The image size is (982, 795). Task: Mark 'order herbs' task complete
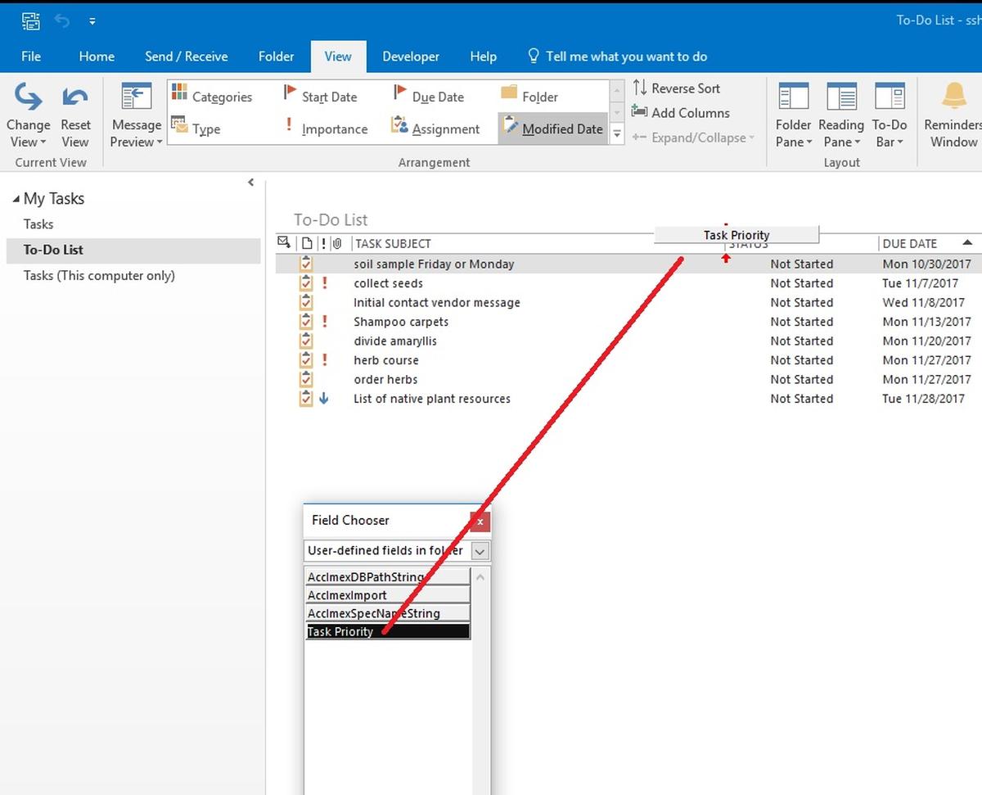click(x=306, y=380)
